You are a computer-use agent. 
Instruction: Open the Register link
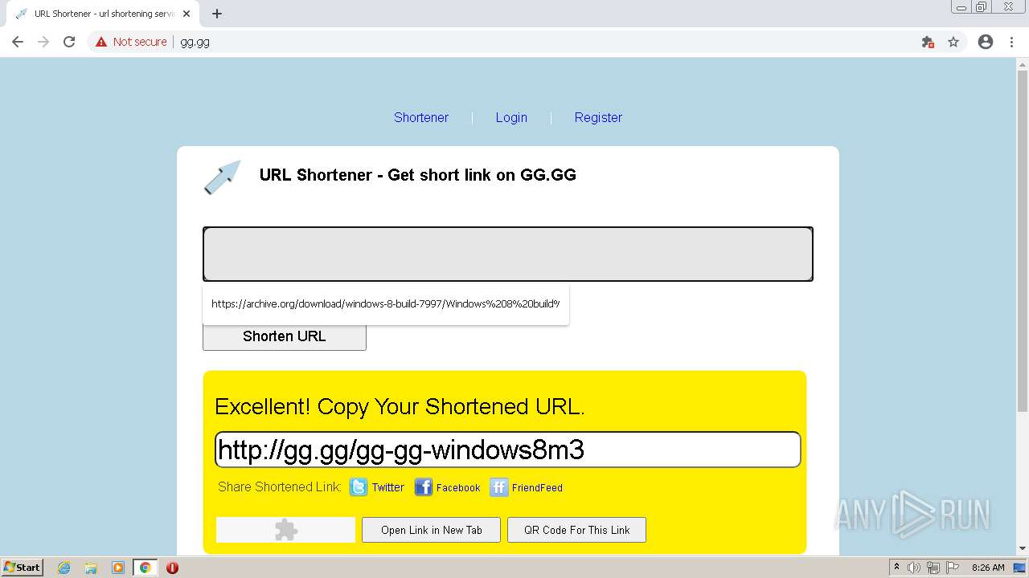tap(598, 117)
